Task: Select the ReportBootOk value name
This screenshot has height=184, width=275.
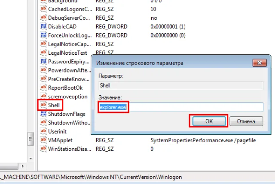Action: tap(65, 88)
